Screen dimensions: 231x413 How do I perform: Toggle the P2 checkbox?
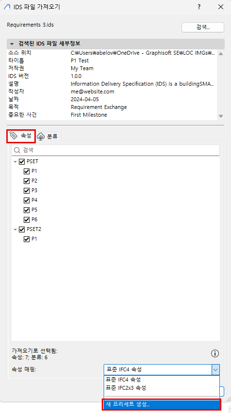click(x=26, y=181)
